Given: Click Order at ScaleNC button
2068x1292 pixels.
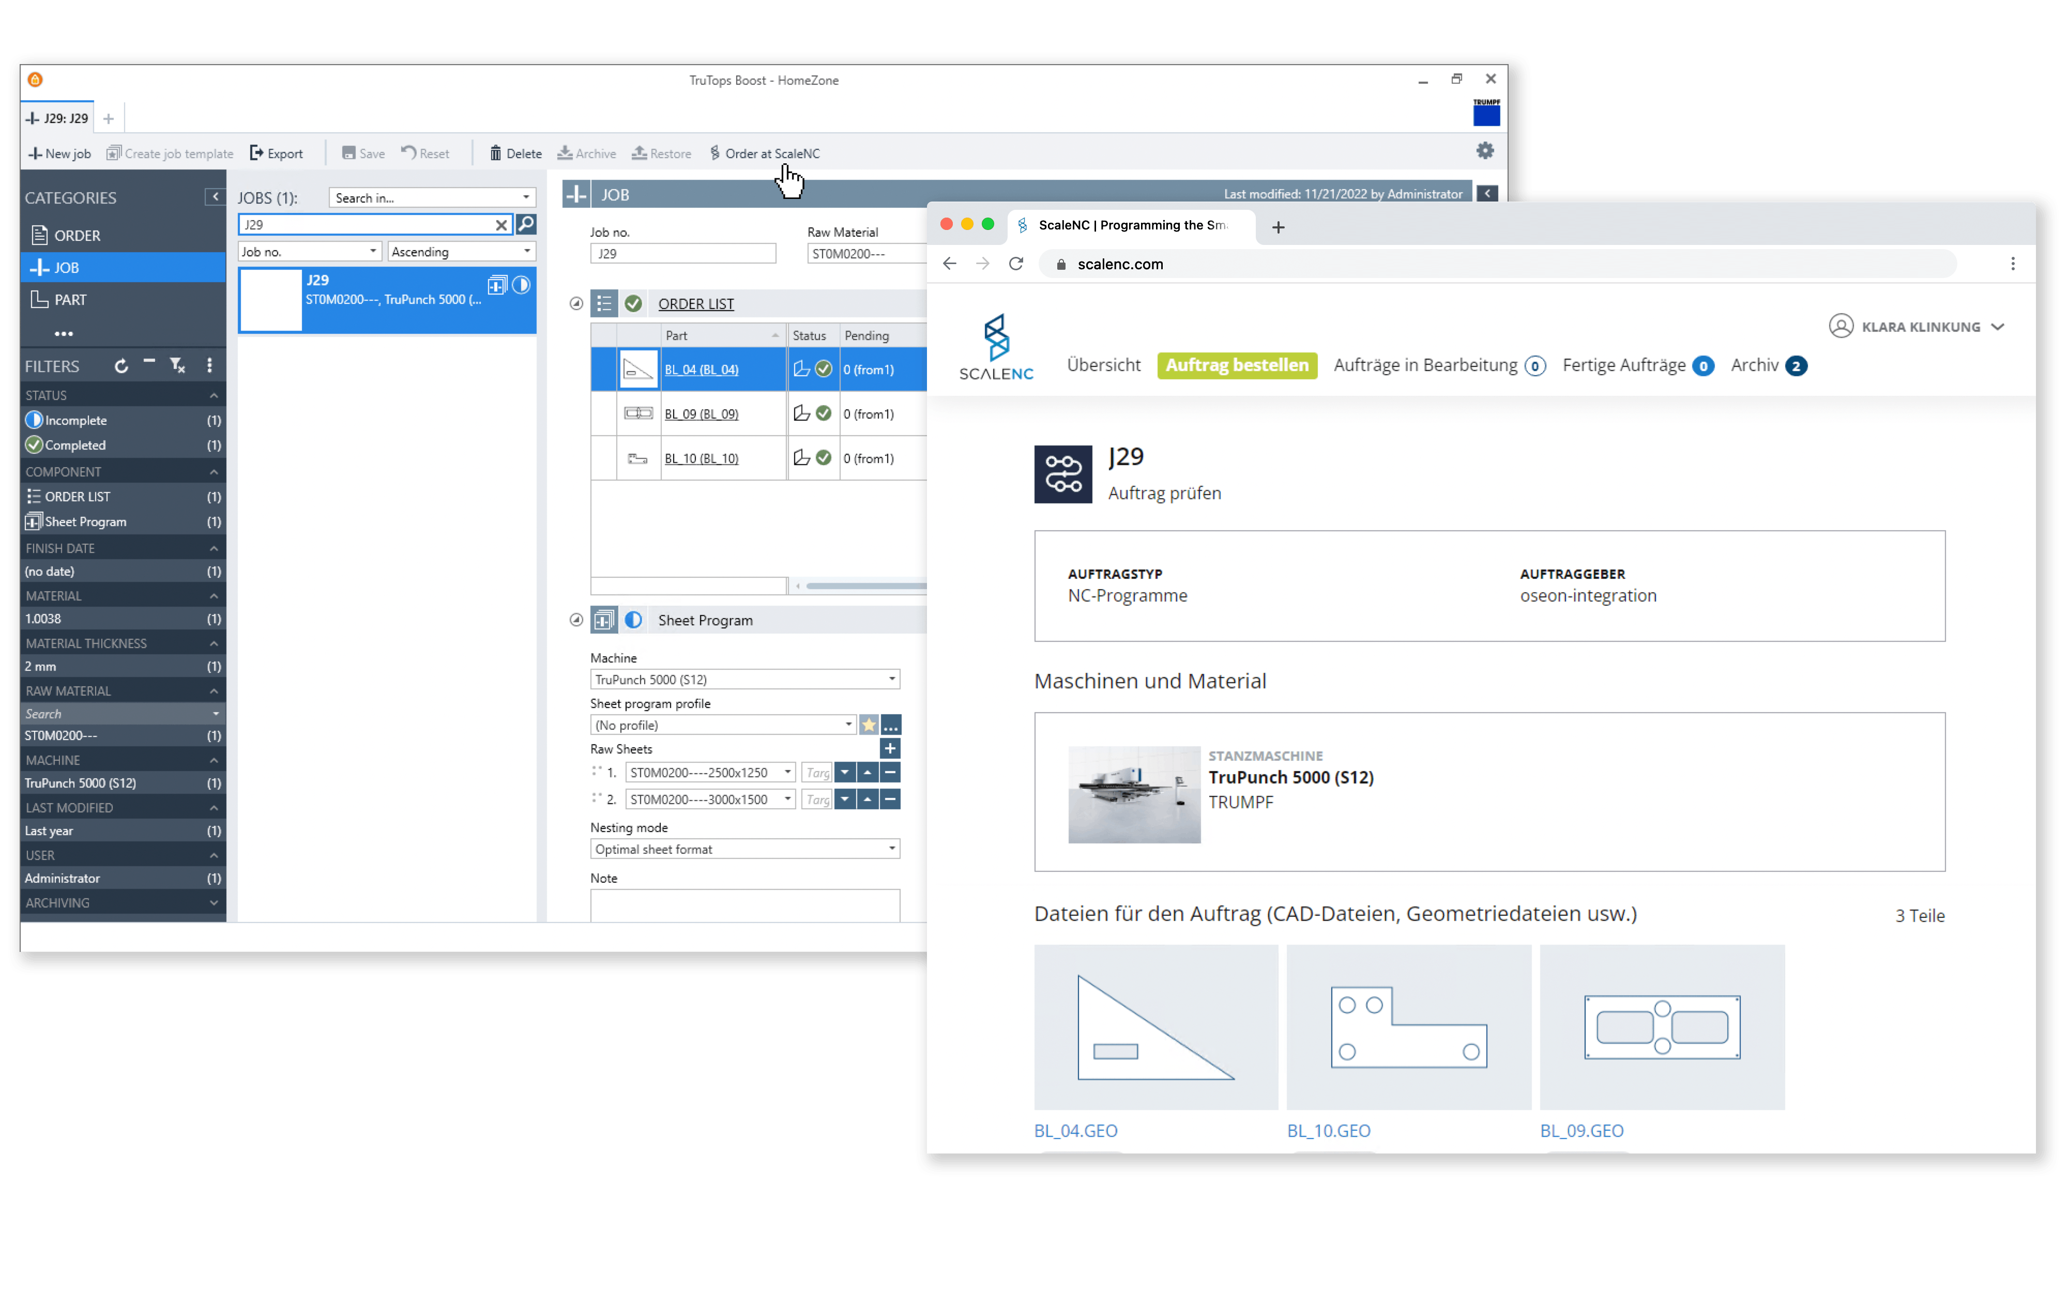Looking at the screenshot, I should 765,154.
